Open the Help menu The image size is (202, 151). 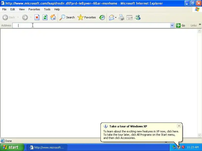[x=57, y=9]
